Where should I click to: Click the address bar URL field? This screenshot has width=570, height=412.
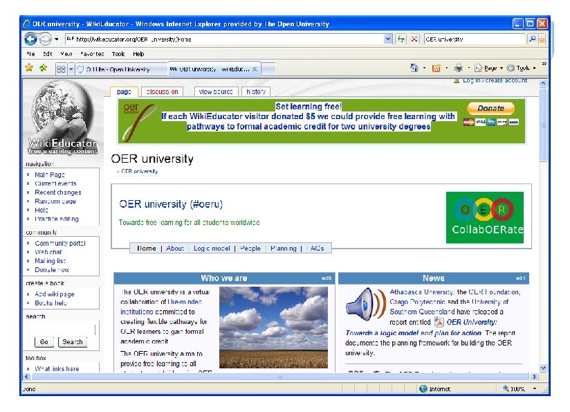click(x=224, y=39)
